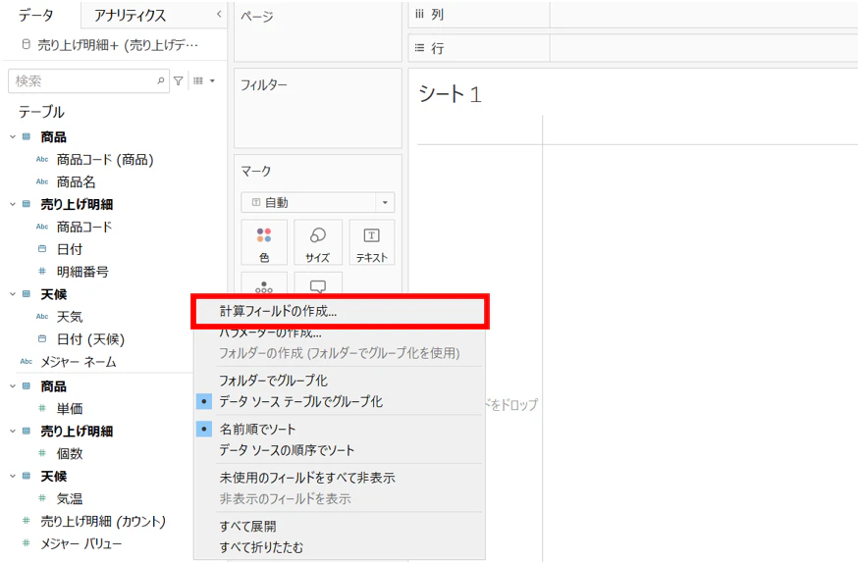The width and height of the screenshot is (858, 562).
Task: Click Abc icon next to 商品名
Action: click(x=42, y=182)
